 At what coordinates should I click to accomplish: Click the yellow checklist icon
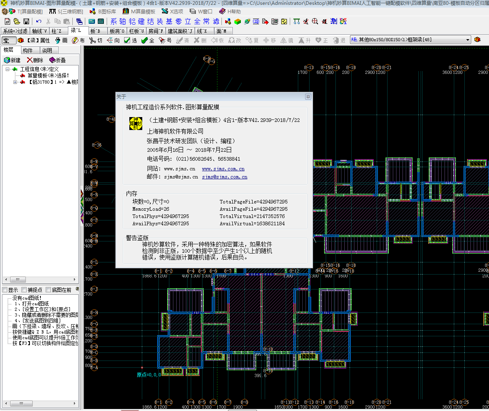(x=284, y=21)
